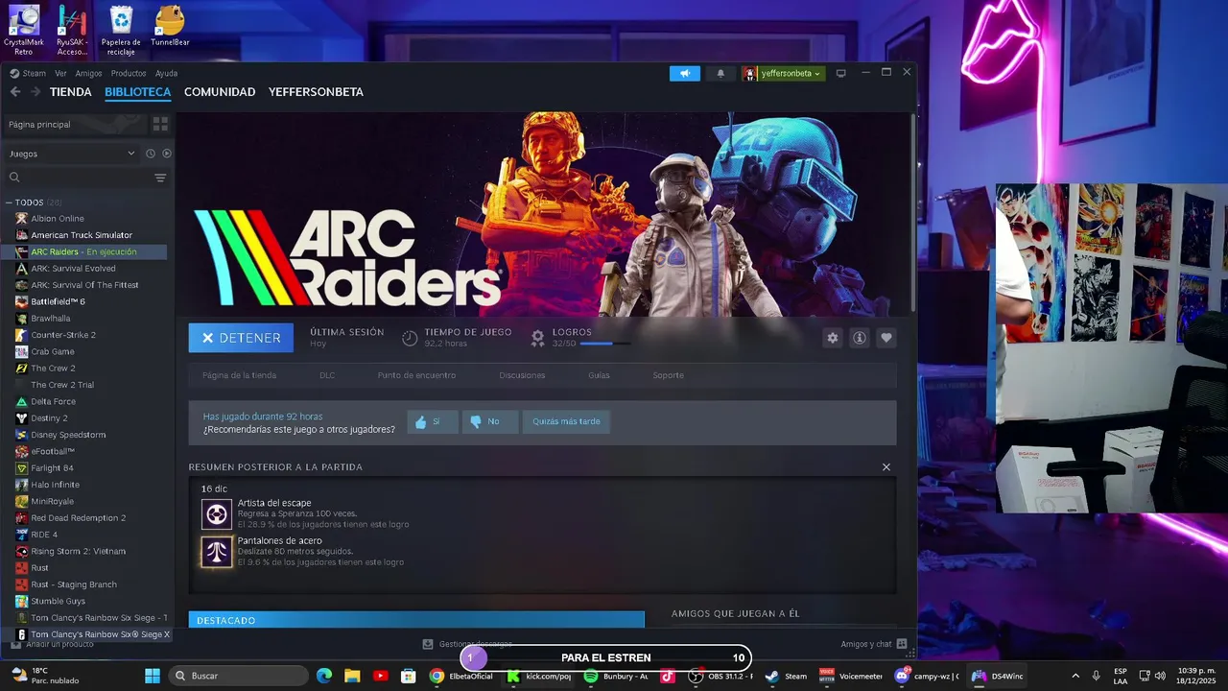Open ARC Raiders game settings gear
Viewport: 1228px width, 691px height.
[x=833, y=338]
